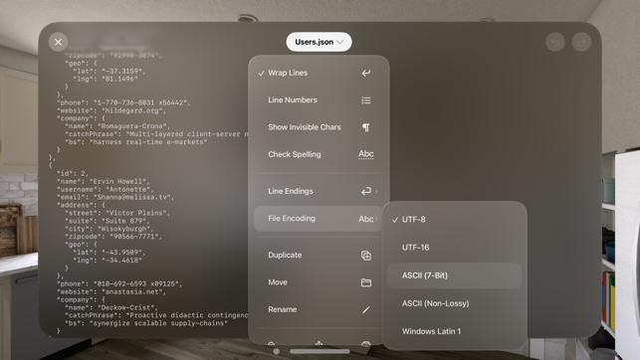This screenshot has width=640, height=360.
Task: Select the File Encoding menu entry
Action: click(x=319, y=219)
